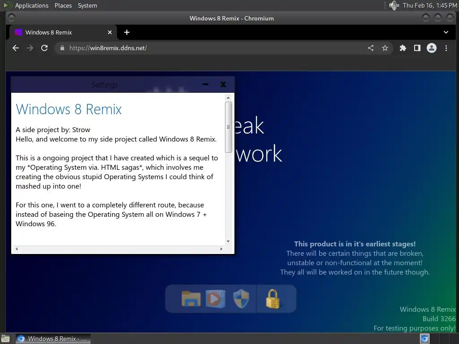The image size is (459, 344).
Task: Open a new browser tab
Action: (x=127, y=32)
